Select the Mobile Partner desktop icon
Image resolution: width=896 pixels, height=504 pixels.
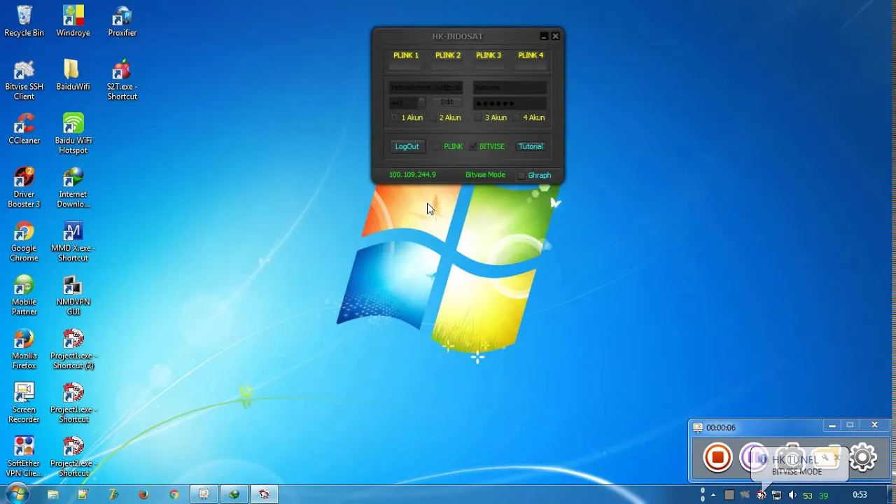[x=24, y=295]
